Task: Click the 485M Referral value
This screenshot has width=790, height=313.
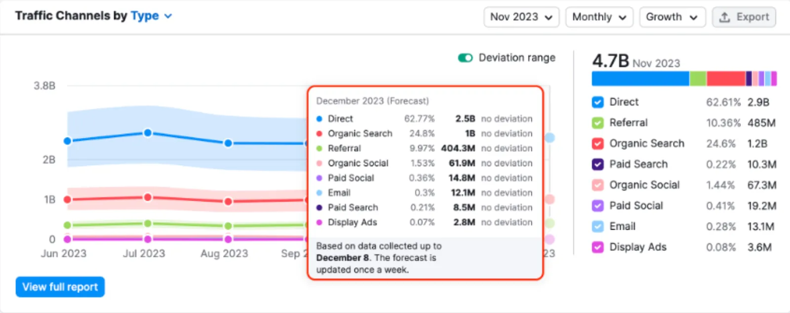Action: coord(761,123)
